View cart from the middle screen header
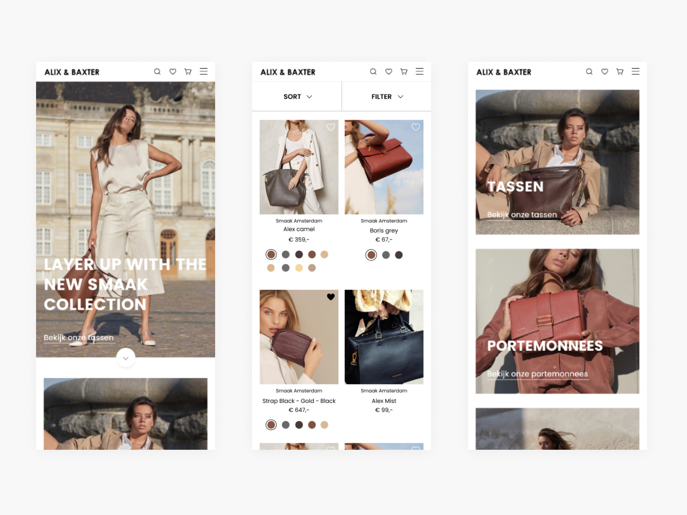Screen dimensions: 687x515 [404, 72]
